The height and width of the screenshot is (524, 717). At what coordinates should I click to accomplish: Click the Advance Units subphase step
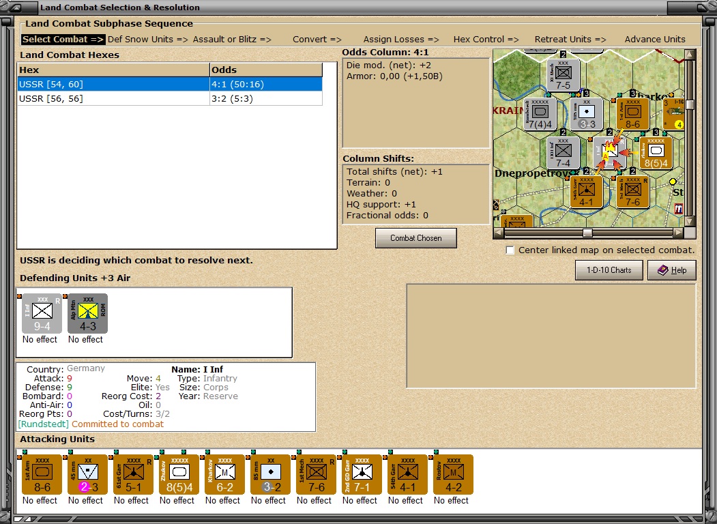click(655, 40)
